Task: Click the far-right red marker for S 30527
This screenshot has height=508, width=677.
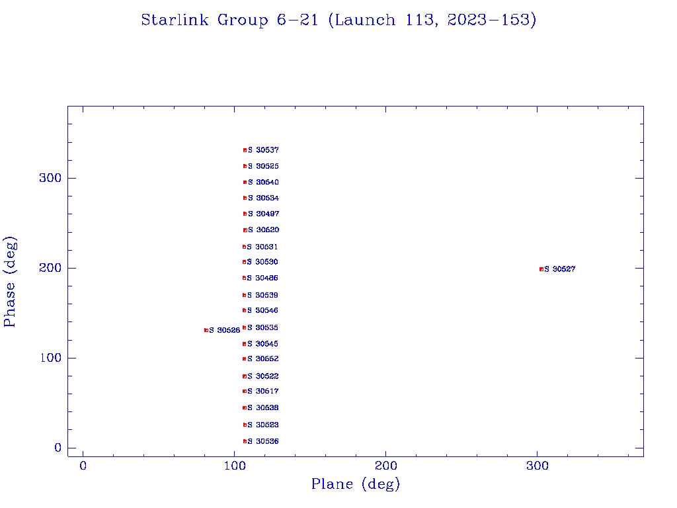Action: point(541,270)
